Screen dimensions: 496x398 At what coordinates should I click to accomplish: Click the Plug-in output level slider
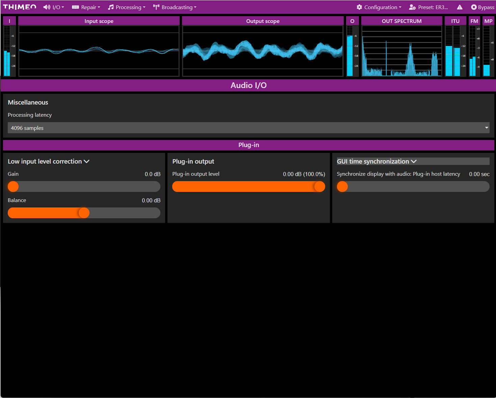pyautogui.click(x=249, y=187)
